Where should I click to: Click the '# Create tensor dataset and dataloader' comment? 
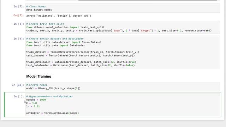click(x=55, y=38)
